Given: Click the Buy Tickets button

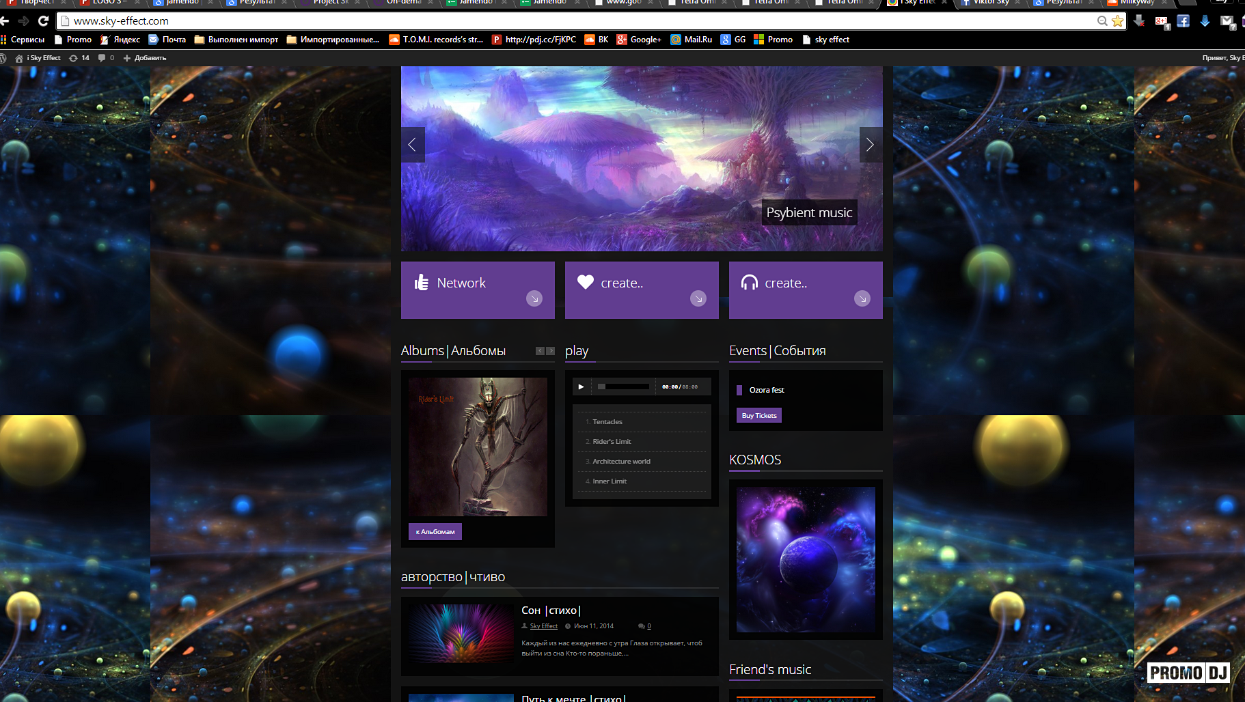Looking at the screenshot, I should pos(758,415).
